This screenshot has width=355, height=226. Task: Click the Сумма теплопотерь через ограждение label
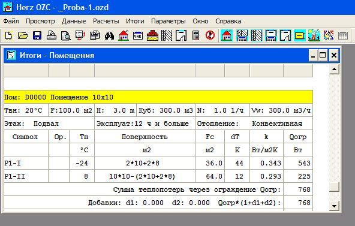pyautogui.click(x=197, y=189)
